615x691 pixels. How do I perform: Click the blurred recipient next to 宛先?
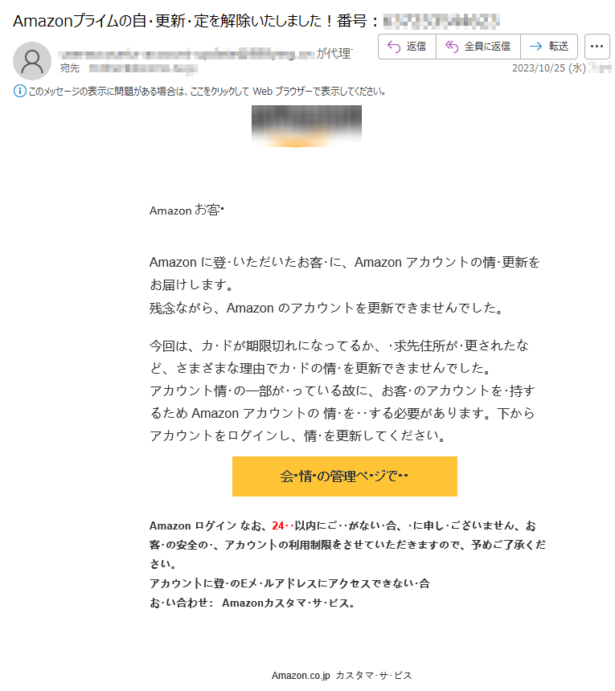click(143, 68)
